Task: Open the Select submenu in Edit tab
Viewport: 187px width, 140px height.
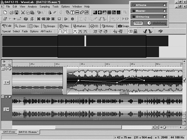Action: (16, 31)
